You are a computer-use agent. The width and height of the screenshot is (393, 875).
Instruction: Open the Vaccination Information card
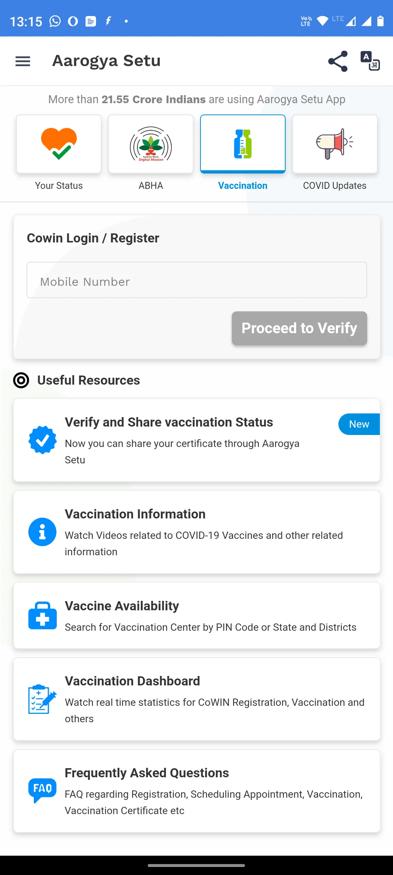click(197, 532)
